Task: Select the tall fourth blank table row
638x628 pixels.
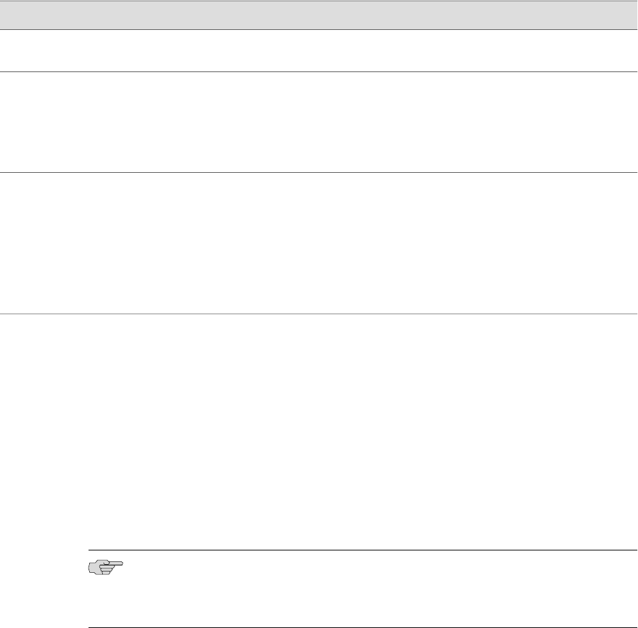Action: coord(319,429)
